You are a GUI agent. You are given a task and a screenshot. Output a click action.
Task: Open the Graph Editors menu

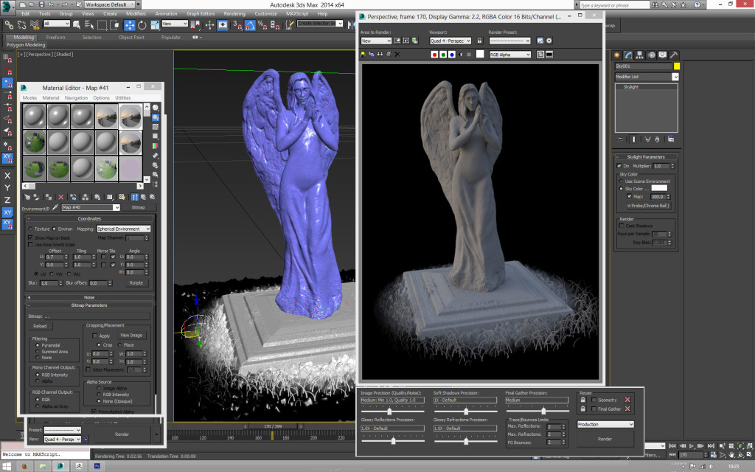(x=201, y=13)
